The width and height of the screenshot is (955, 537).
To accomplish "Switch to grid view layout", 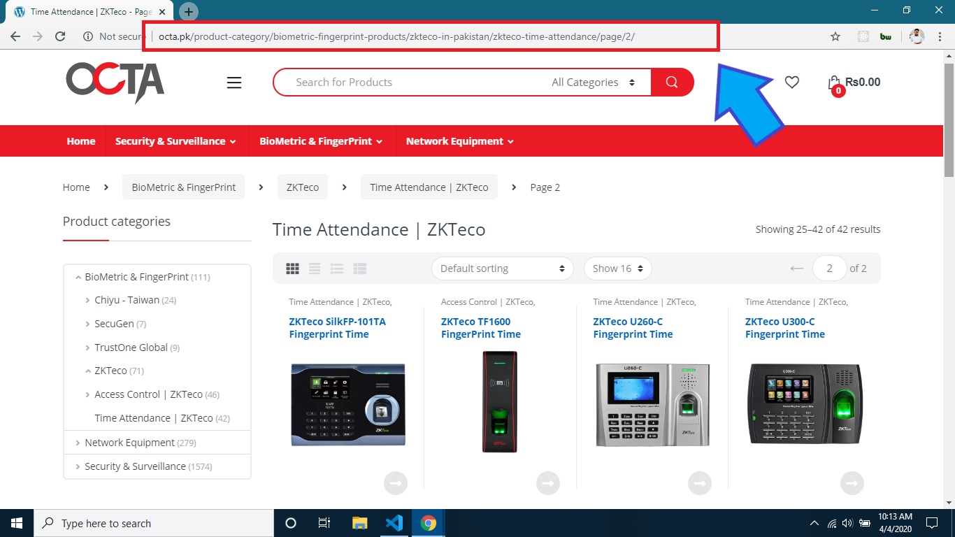I will pos(293,268).
